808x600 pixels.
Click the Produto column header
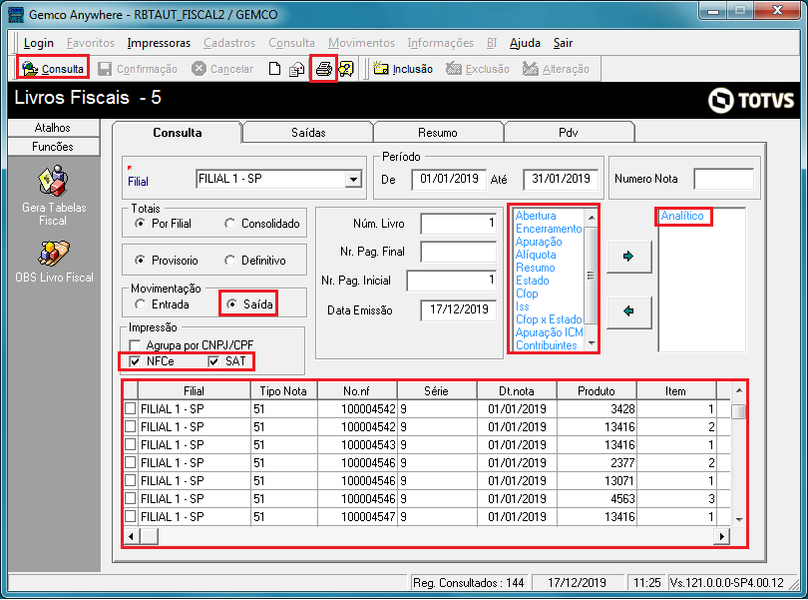coord(596,391)
